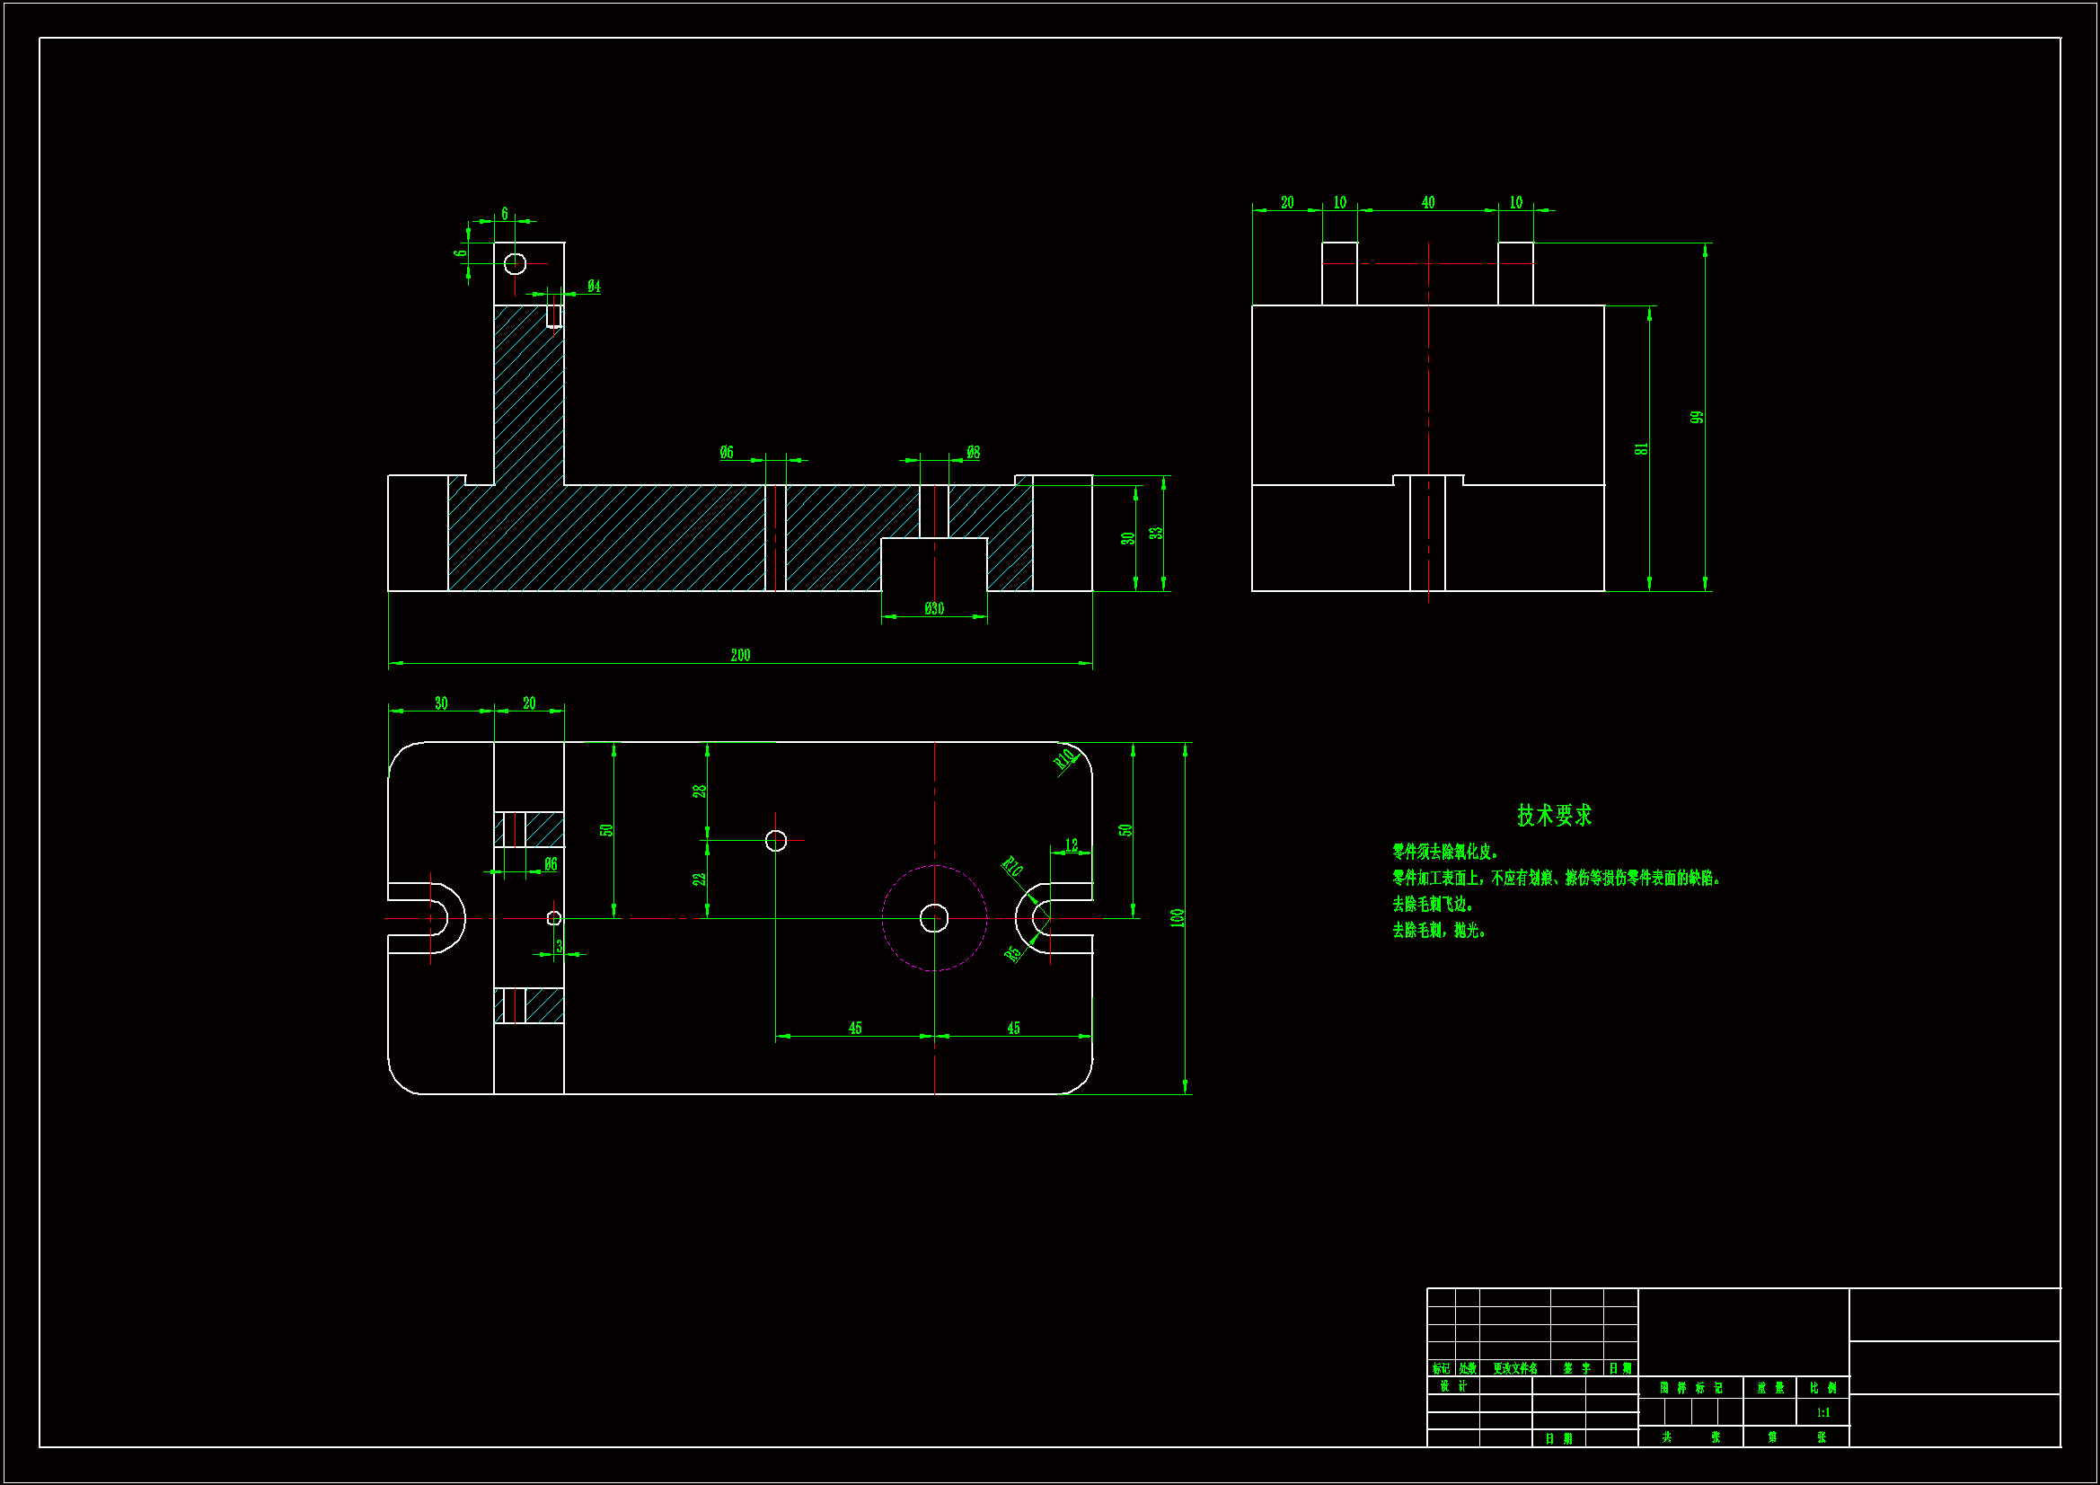The height and width of the screenshot is (1485, 2100).
Task: Select the small hole circle near the 28 dimension
Action: [x=776, y=840]
